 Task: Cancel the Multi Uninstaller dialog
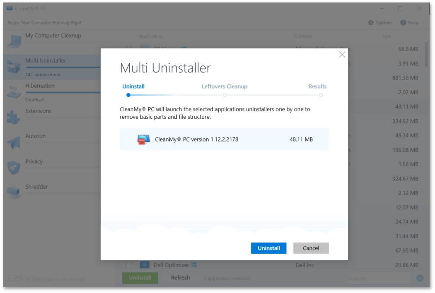click(x=311, y=248)
